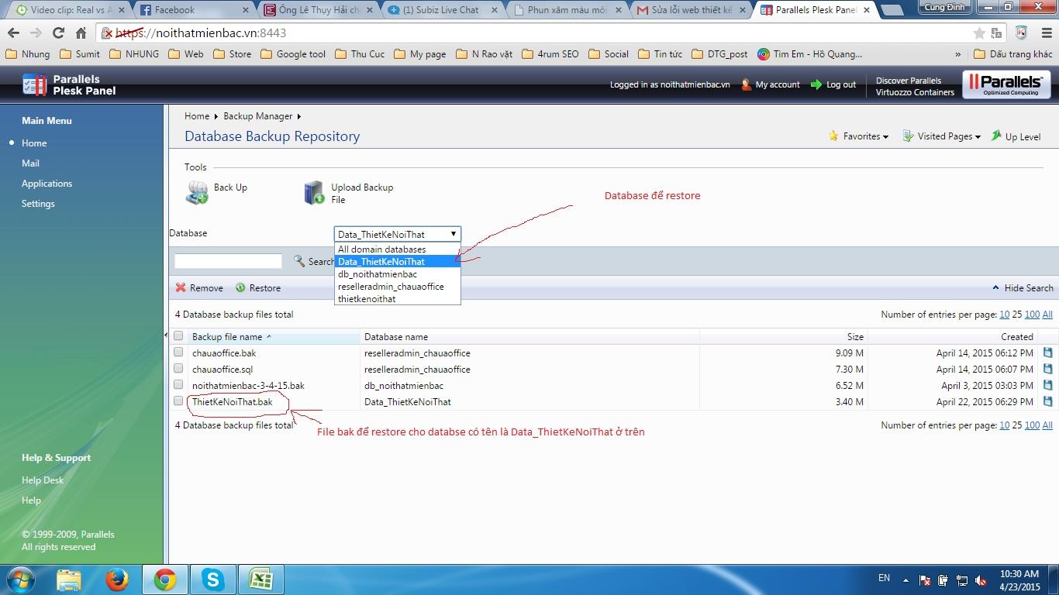This screenshot has height=595, width=1059.
Task: Click the Remove button
Action: tap(199, 287)
